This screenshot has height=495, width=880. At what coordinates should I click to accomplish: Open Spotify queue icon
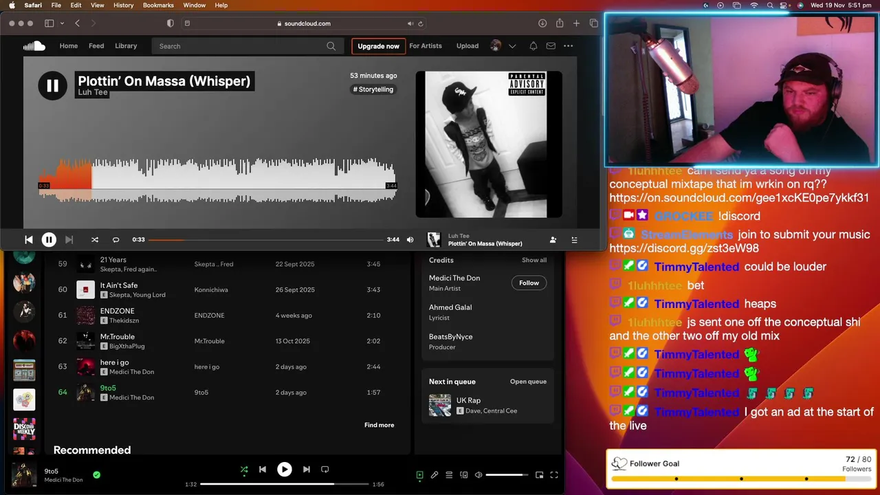point(449,474)
